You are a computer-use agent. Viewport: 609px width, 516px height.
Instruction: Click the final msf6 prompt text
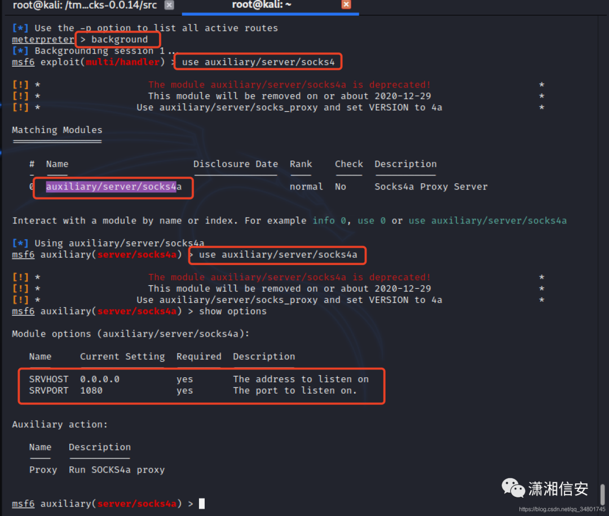(103, 504)
